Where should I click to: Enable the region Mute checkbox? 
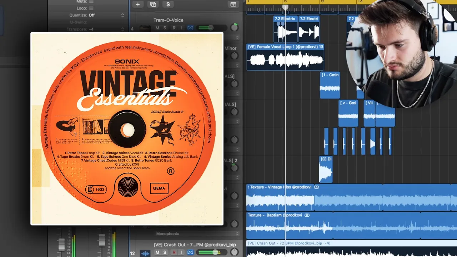click(x=91, y=1)
